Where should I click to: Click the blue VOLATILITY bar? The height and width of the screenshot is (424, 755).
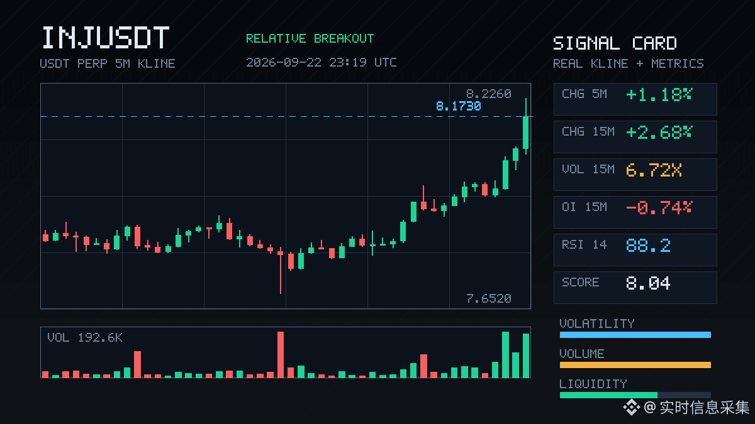(635, 335)
